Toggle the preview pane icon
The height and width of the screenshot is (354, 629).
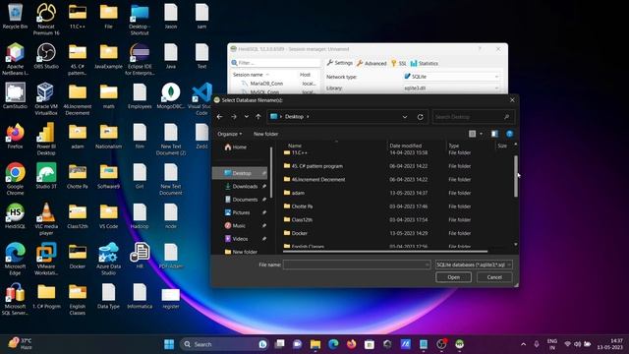(494, 134)
